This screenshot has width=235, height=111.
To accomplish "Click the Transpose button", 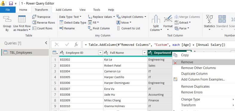I will pyautogui.click(x=41, y=17).
